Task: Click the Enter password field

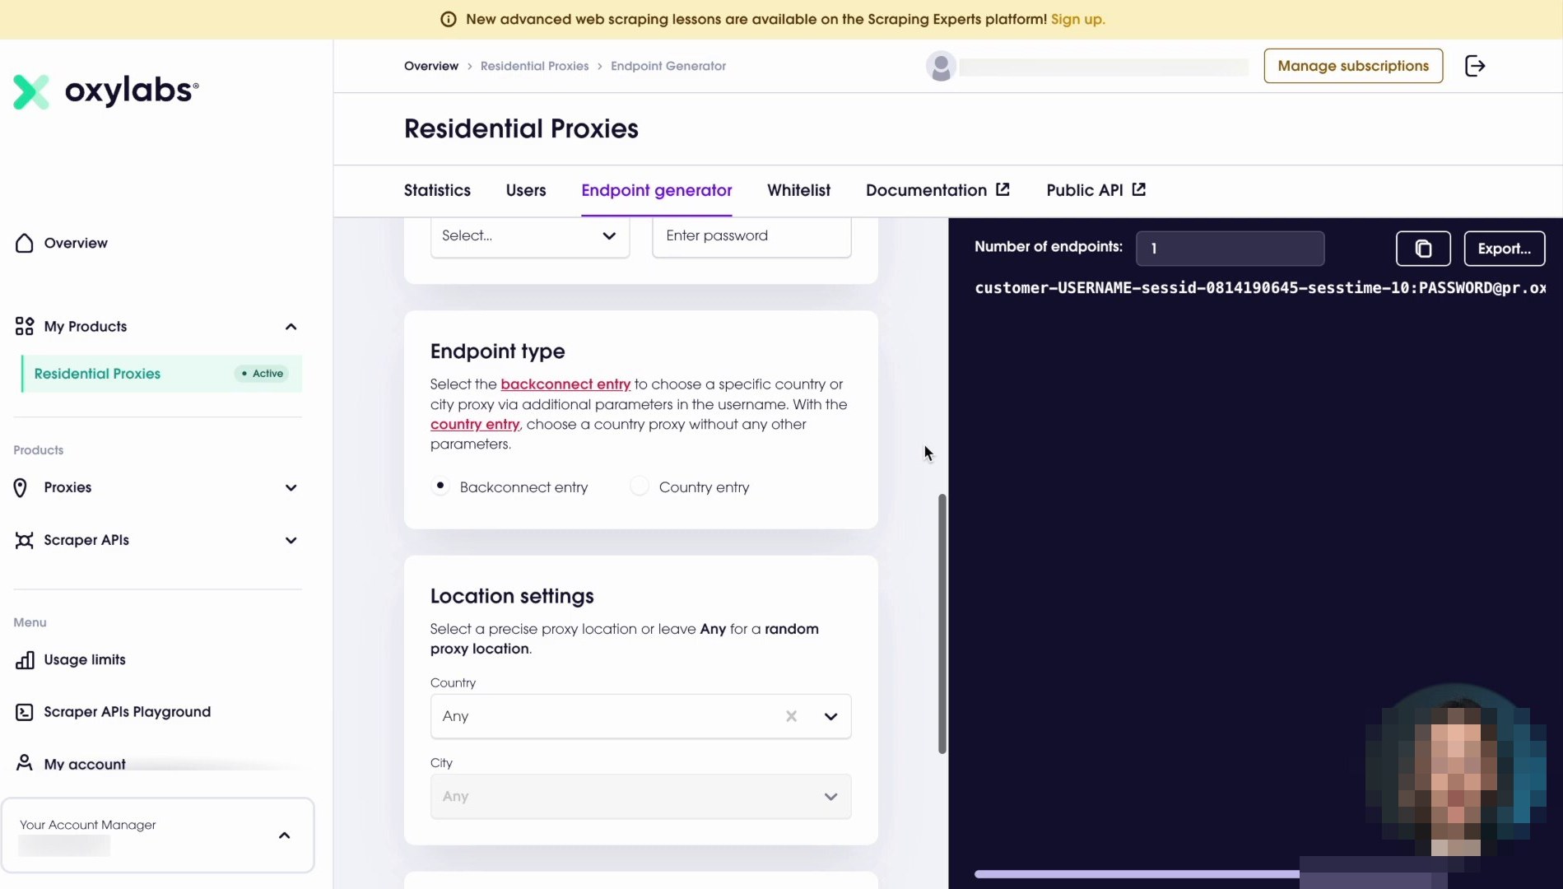Action: pos(751,236)
